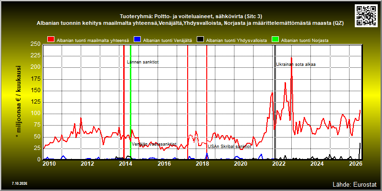Click the QR code image
Image resolution: width=382 pixels, height=191 pixels.
click(366, 15)
